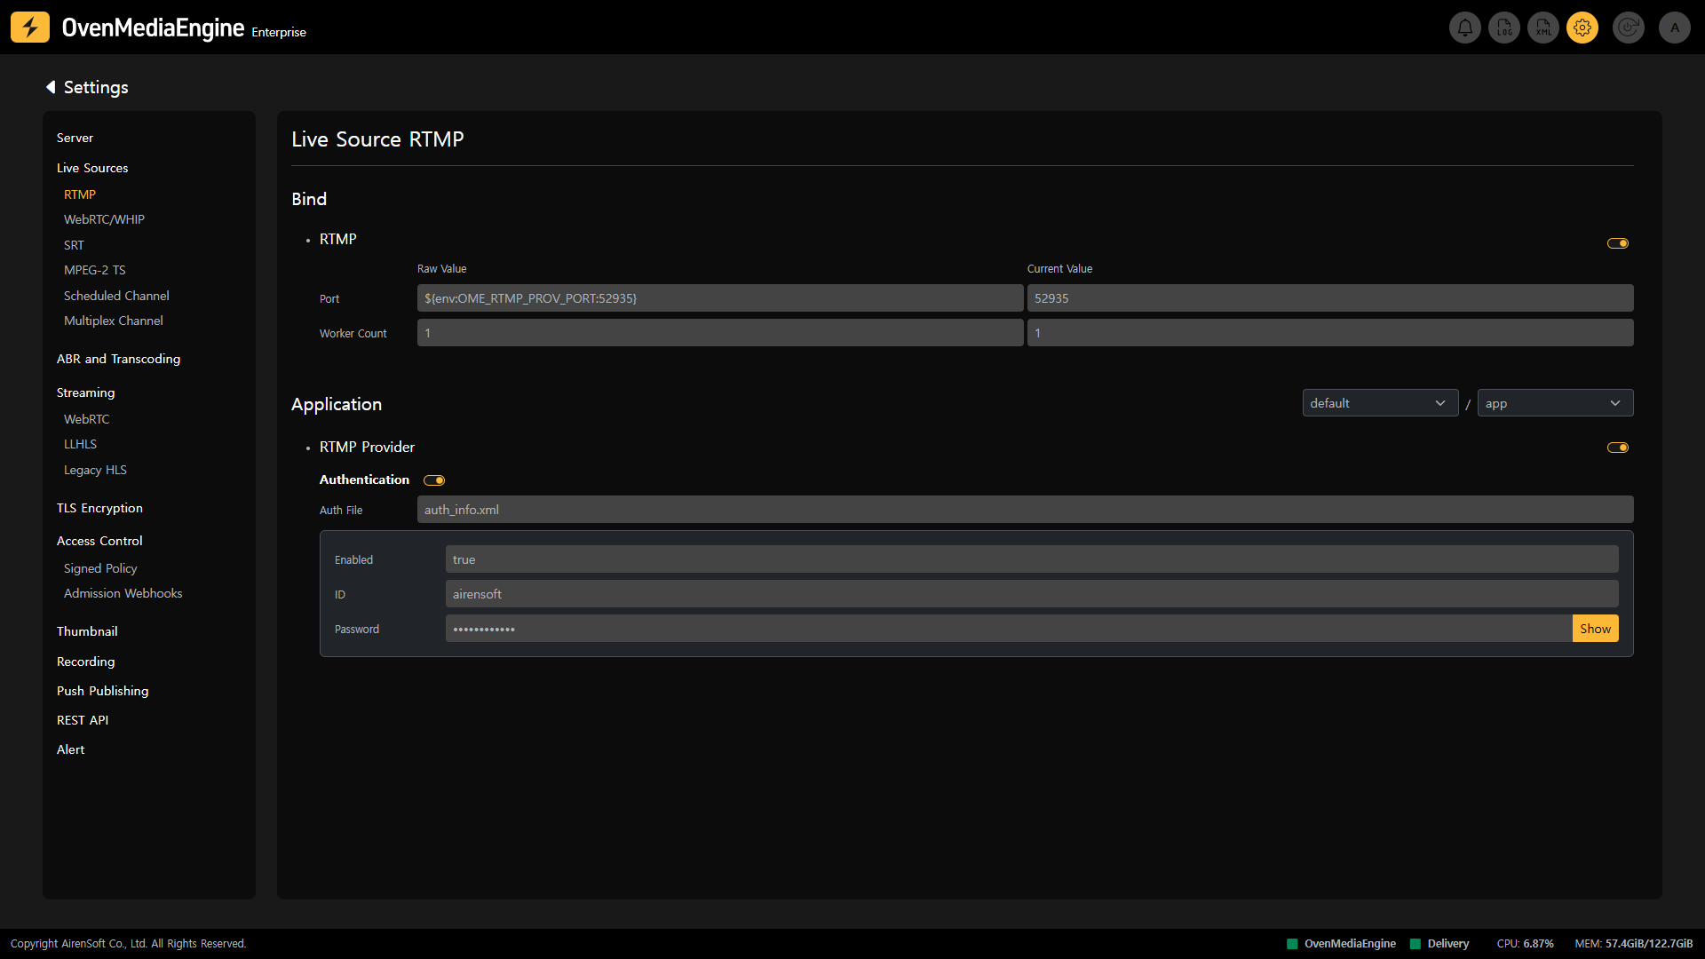Open the Admission Webhooks settings
1705x959 pixels.
[x=123, y=593]
